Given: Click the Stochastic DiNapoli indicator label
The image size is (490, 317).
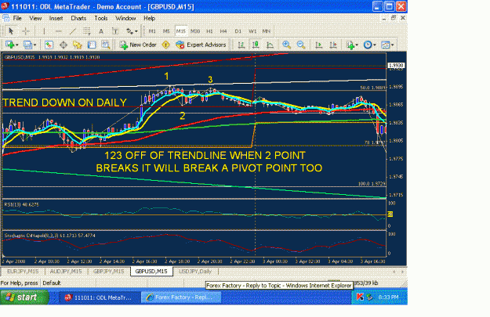Looking at the screenshot, I should [49, 236].
